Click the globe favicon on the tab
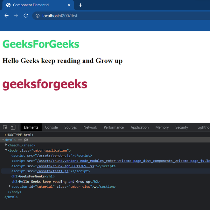This screenshot has width=210, height=210. click(8, 5)
